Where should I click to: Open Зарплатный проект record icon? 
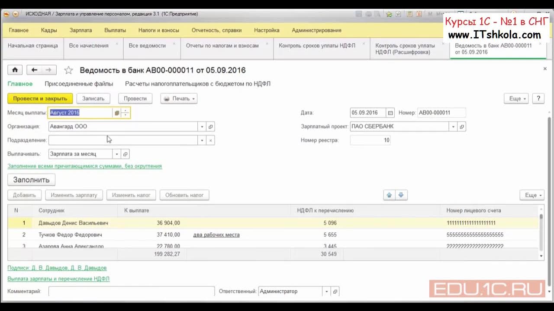(462, 127)
